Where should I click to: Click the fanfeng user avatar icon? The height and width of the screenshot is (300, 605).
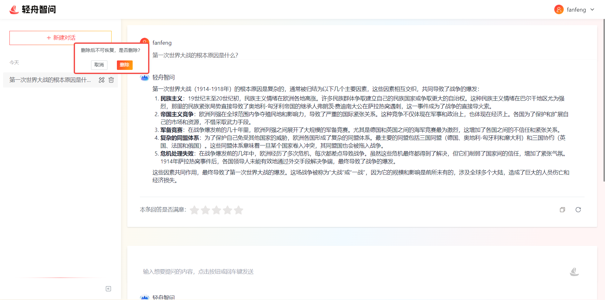tap(559, 9)
